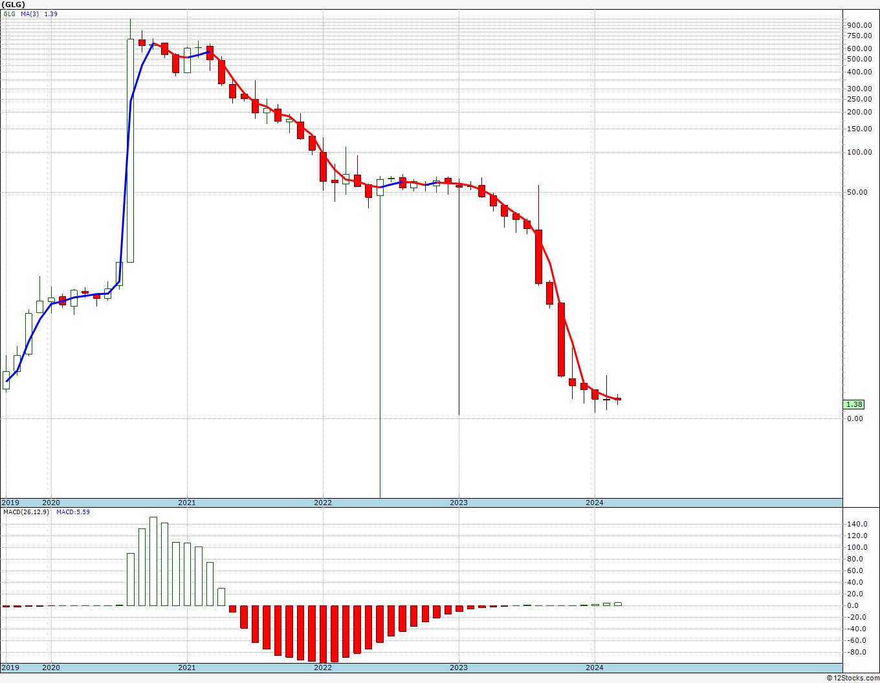Select the MA(3) value 1.39
The image size is (880, 683).
click(x=50, y=14)
